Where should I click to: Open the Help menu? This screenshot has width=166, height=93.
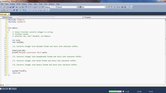(58, 4)
